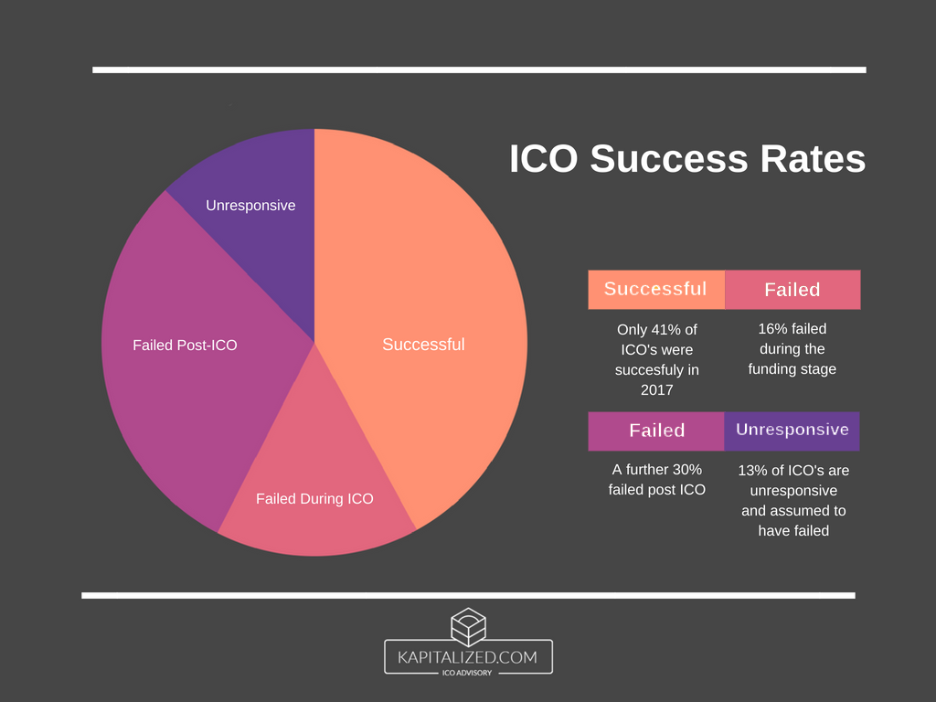This screenshot has width=936, height=702.
Task: Open the KAPITALIZED.COM link
Action: [x=468, y=656]
